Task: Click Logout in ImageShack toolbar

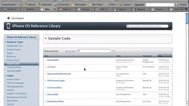Action: point(125,5)
